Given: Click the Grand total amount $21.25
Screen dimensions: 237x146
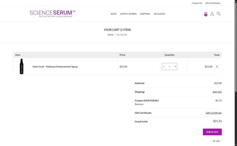Looking at the screenshot, I should tap(217, 121).
